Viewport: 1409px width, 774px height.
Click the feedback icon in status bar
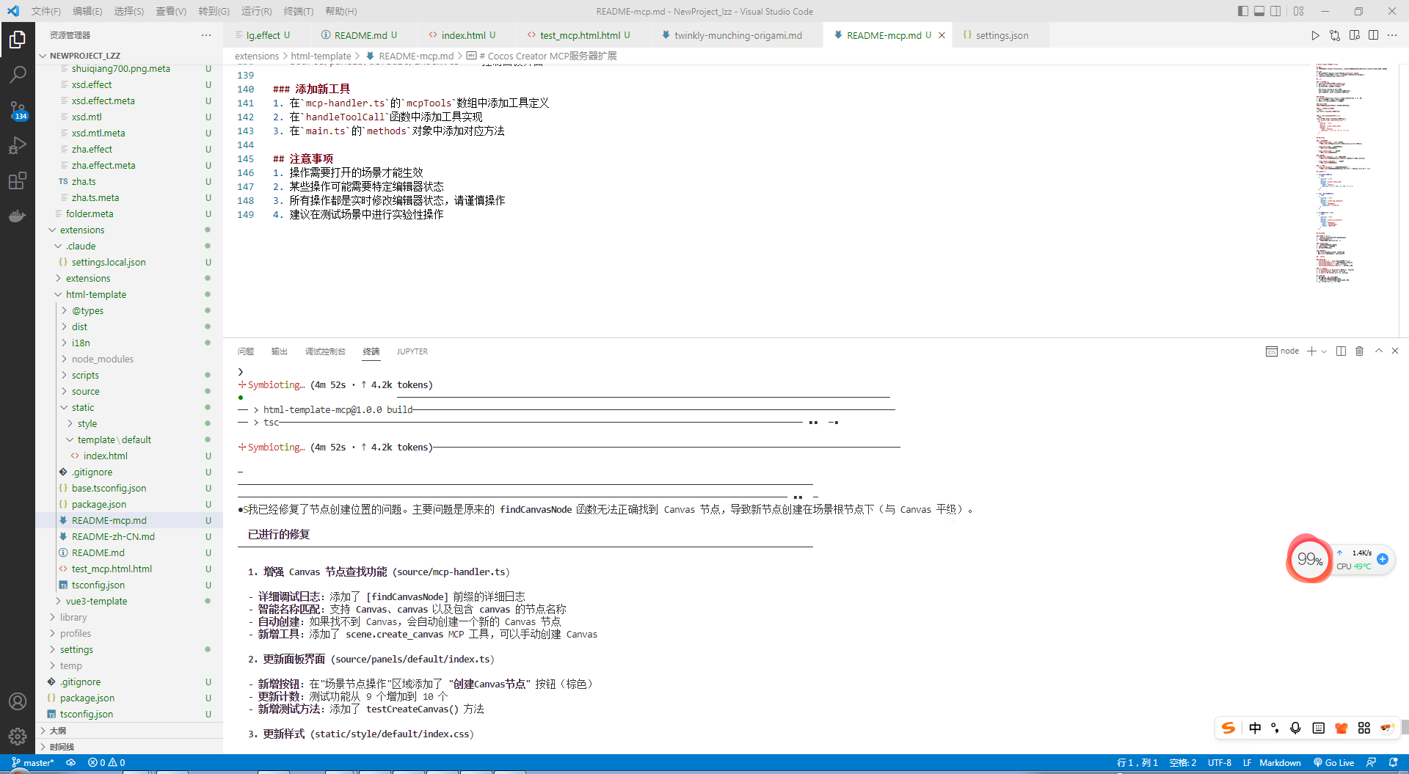(1371, 763)
